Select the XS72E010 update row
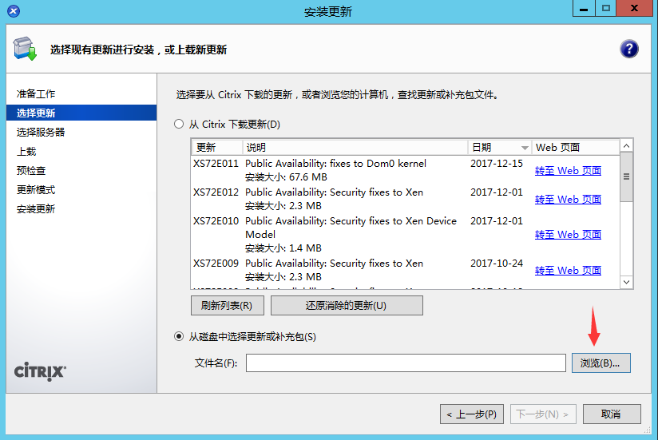This screenshot has height=440, width=658. click(x=406, y=234)
